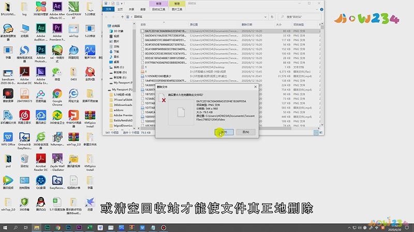Click Explorer's up-one-level arrow
Image resolution: width=414 pixels, height=232 pixels.
tap(122, 17)
